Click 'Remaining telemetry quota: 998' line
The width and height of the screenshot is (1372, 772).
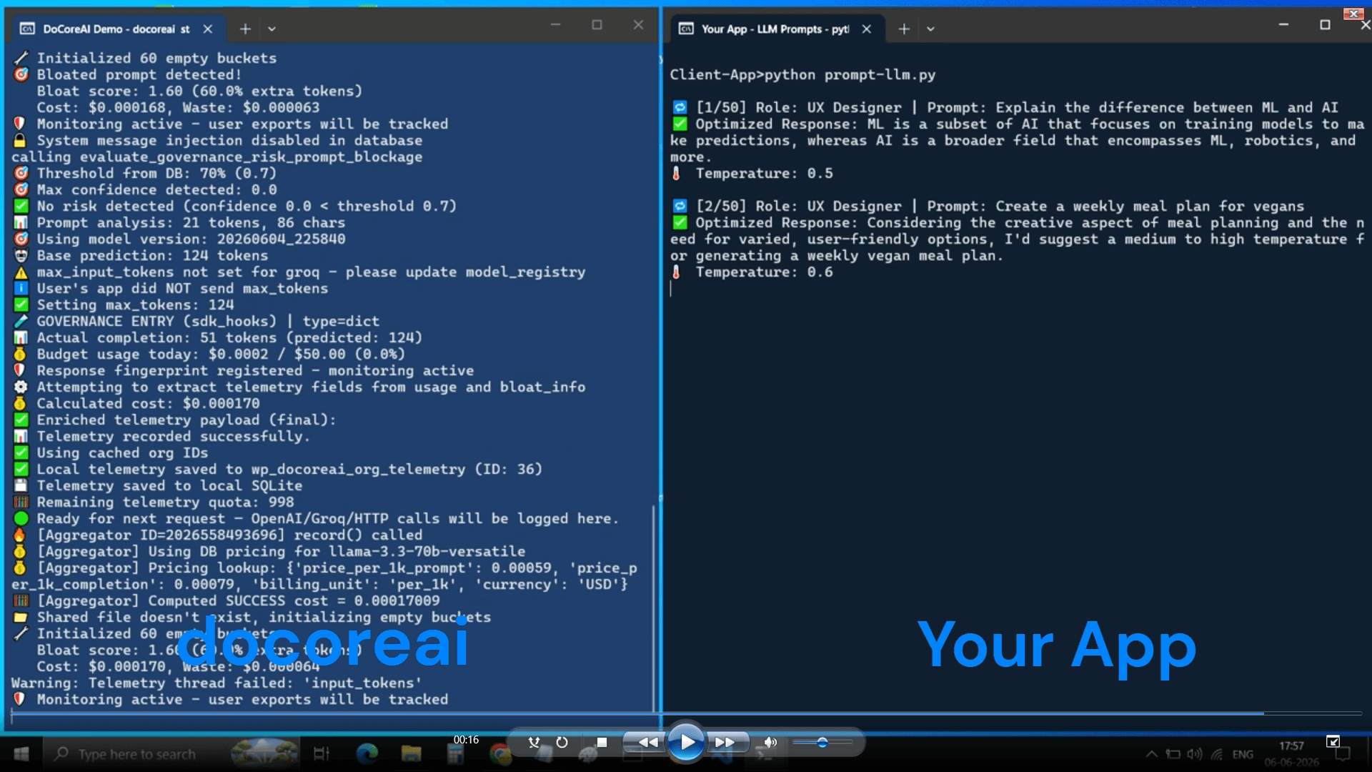pos(153,503)
